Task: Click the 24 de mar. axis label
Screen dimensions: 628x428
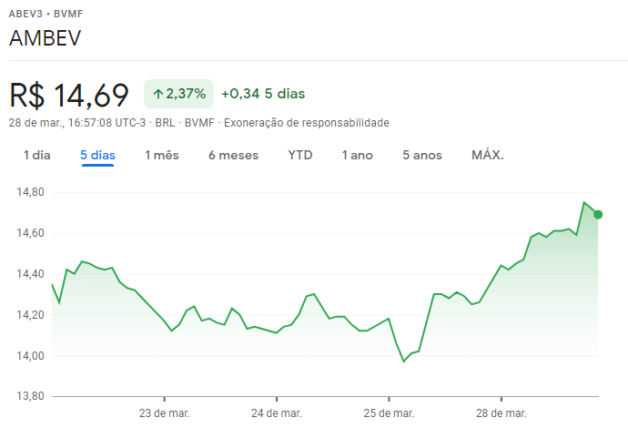Action: [277, 413]
